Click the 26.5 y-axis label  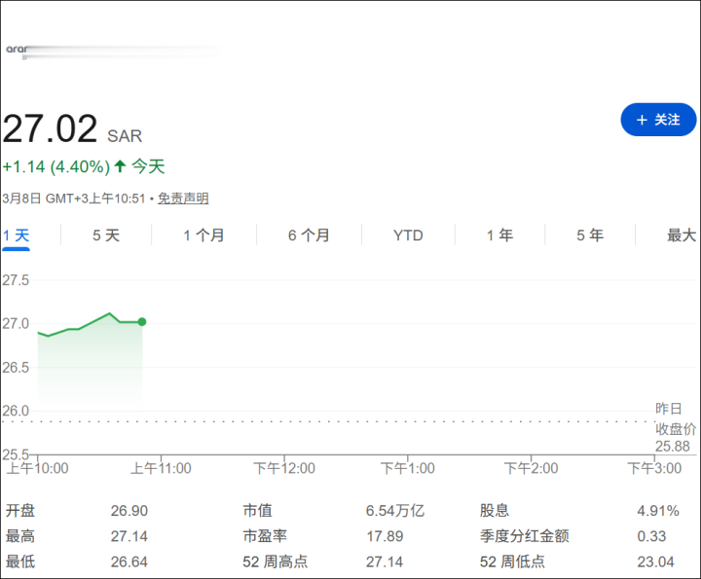coord(16,368)
